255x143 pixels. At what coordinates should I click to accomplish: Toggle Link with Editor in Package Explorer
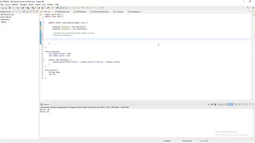click(27, 12)
